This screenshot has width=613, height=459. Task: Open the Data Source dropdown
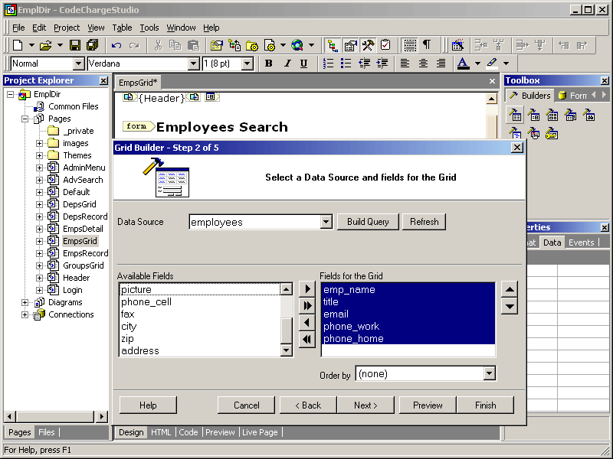pyautogui.click(x=326, y=222)
